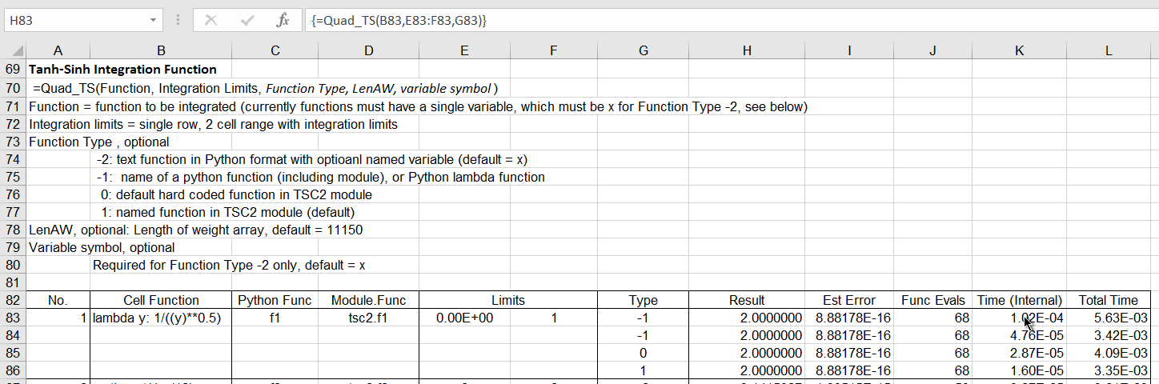1159x384 pixels.
Task: Click the formula bar with Quad_TS formula
Action: (x=720, y=20)
